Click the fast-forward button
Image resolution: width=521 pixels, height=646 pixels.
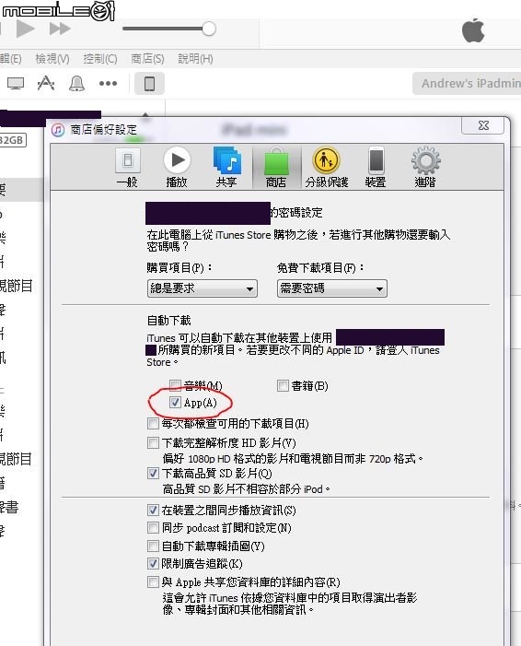[x=60, y=29]
